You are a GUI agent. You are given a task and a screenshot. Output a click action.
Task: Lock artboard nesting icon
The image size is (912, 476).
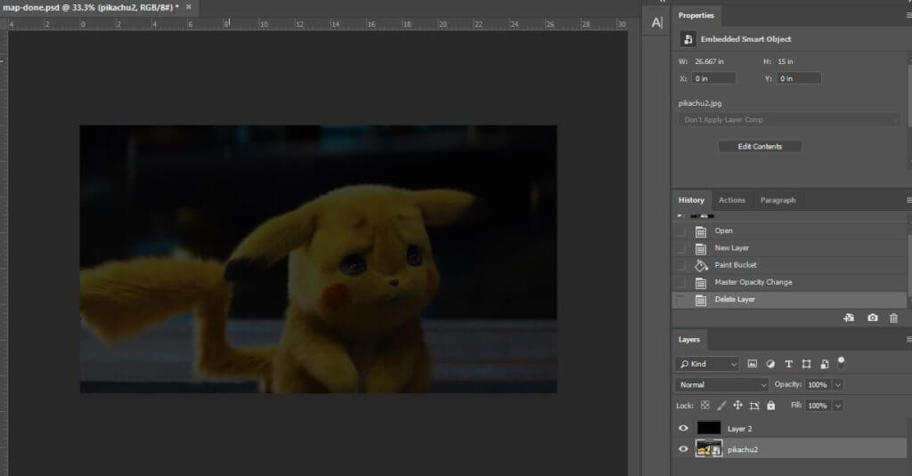[754, 405]
